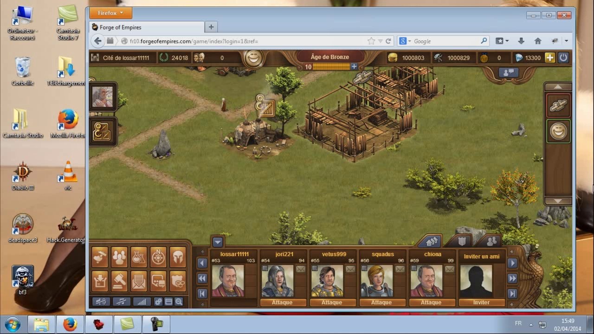Toggle sound effects mute
The image size is (594, 334).
(x=101, y=302)
